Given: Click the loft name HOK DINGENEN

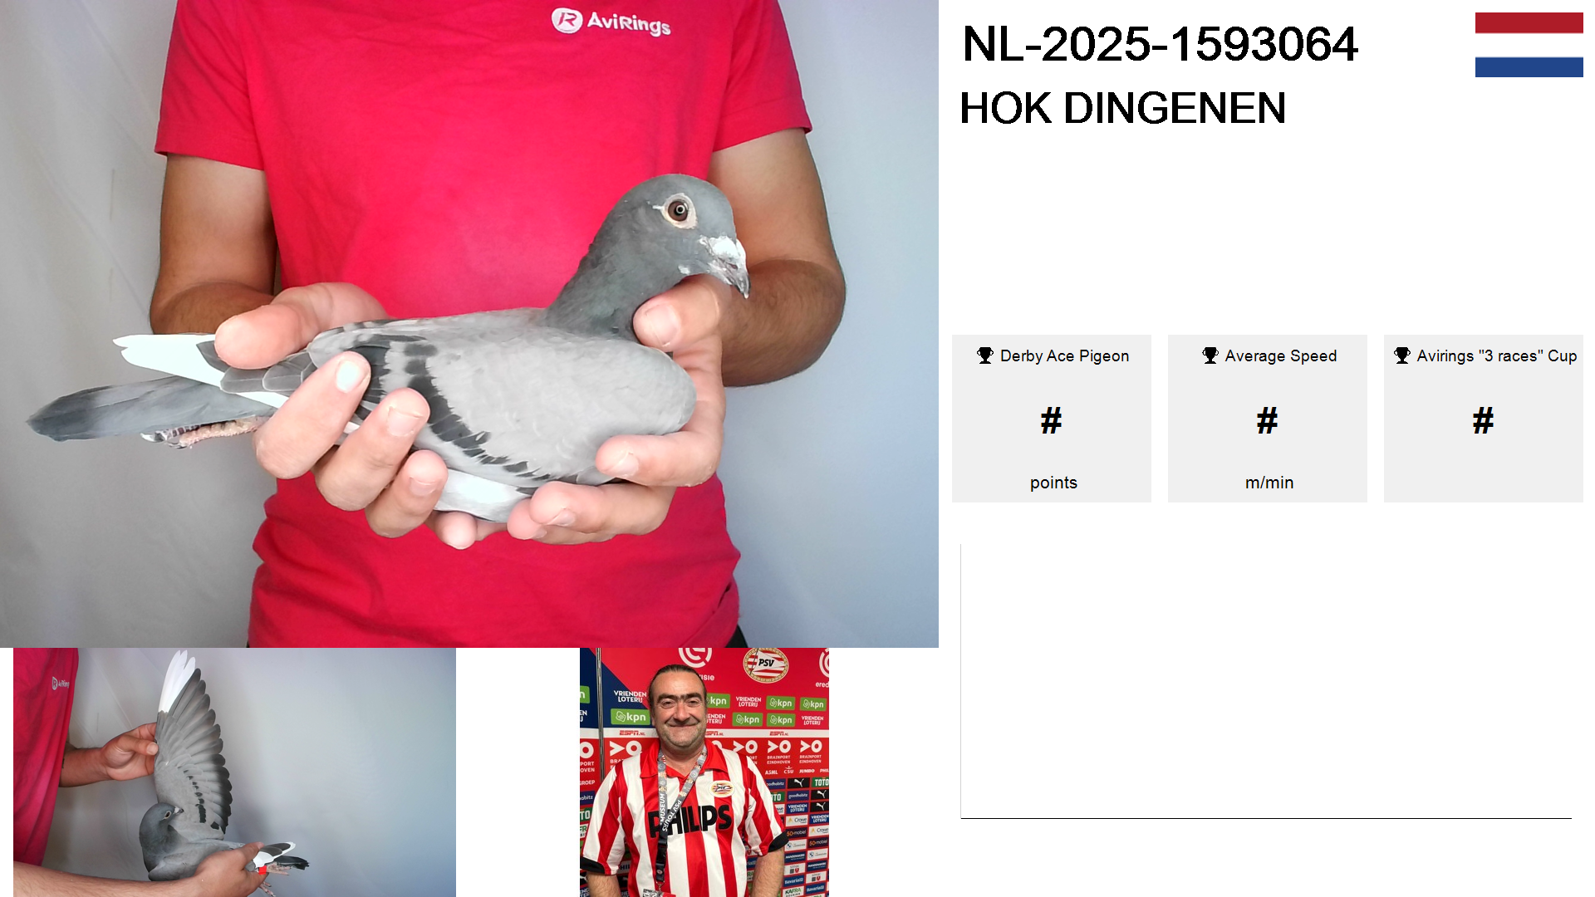Looking at the screenshot, I should click(x=1122, y=108).
